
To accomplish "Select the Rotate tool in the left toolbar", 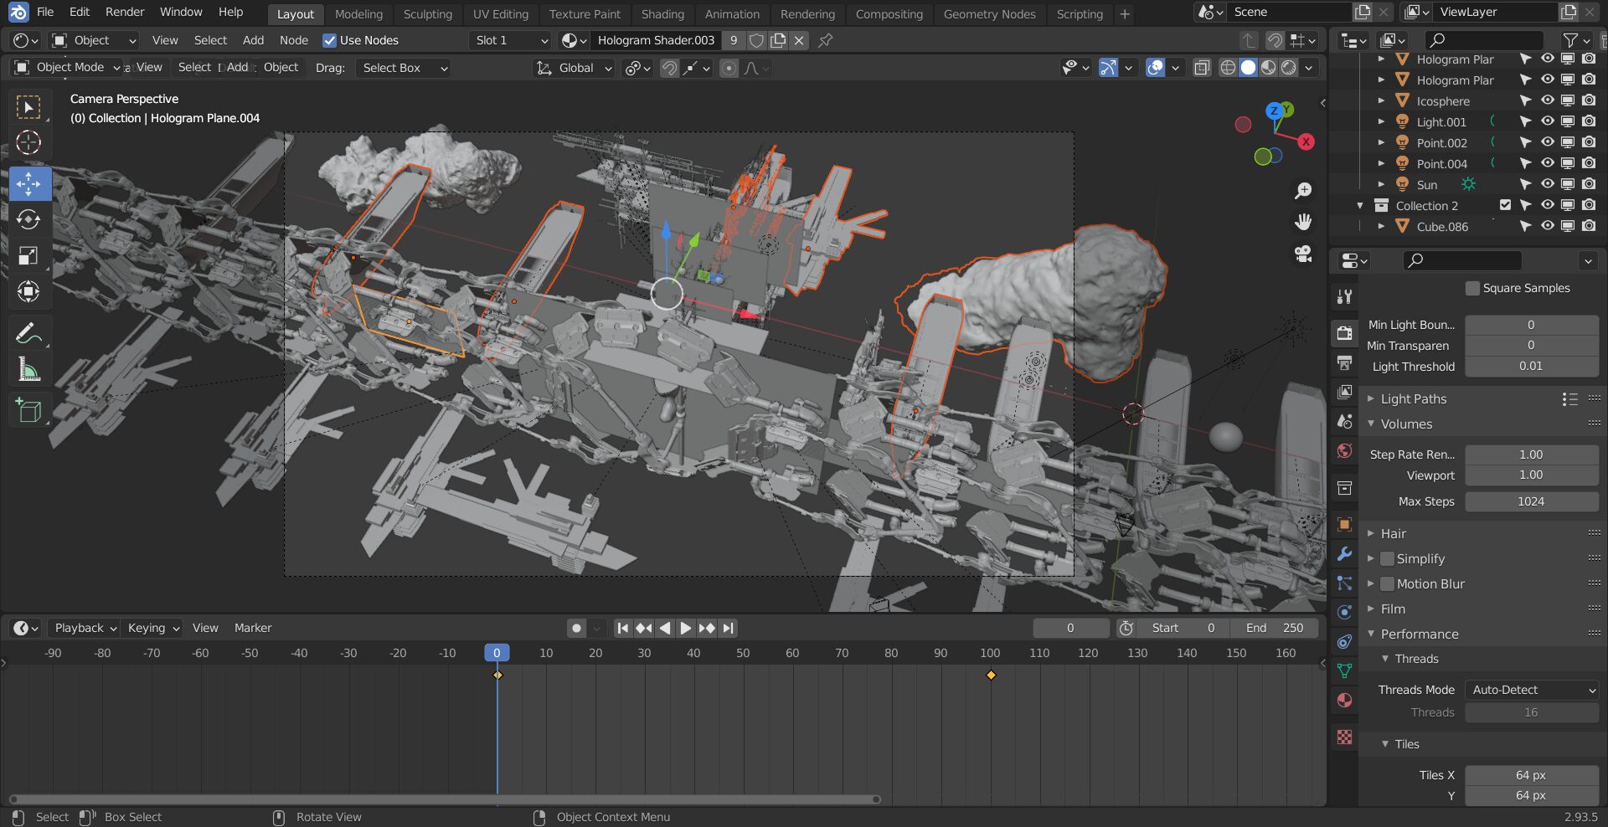I will tap(28, 220).
